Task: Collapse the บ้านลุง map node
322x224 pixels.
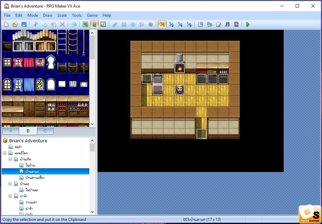Action: point(10,184)
